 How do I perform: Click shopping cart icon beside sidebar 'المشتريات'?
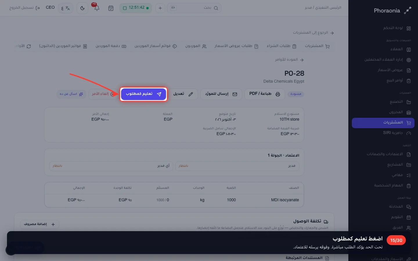pyautogui.click(x=409, y=123)
